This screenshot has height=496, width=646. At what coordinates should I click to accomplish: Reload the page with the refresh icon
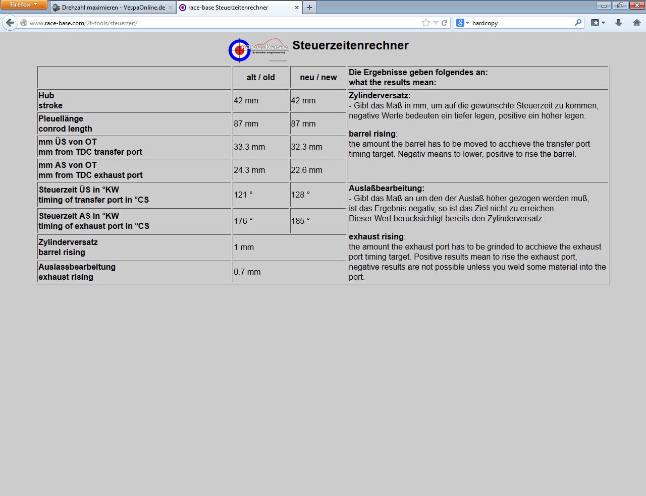(x=444, y=23)
